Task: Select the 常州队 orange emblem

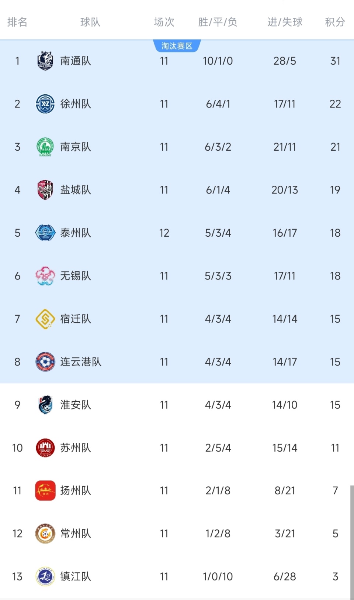Action: tap(45, 534)
